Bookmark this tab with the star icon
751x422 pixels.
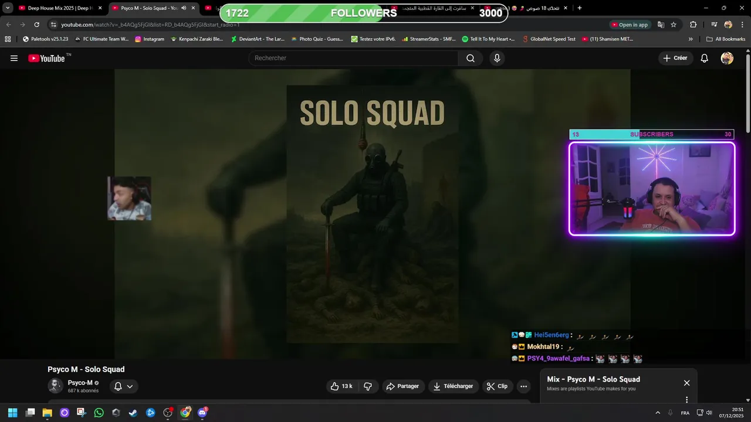674,25
